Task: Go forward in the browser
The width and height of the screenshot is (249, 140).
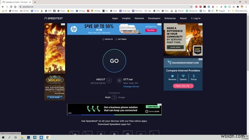Action: click(7, 7)
